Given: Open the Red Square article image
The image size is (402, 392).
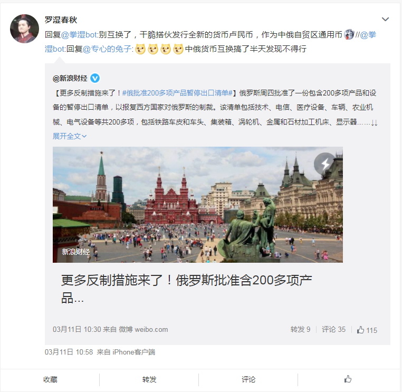Looking at the screenshot, I should pos(198,205).
